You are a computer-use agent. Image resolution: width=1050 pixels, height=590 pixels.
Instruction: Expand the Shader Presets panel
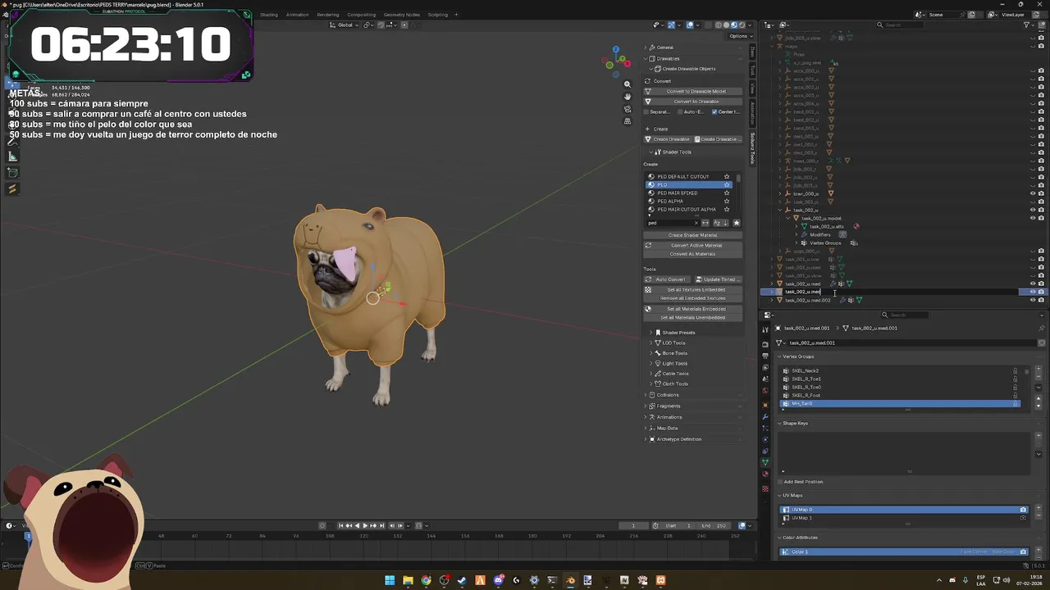[x=678, y=333]
